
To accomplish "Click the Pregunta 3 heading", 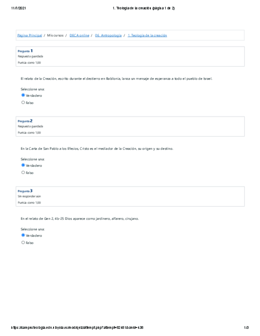I will click(x=25, y=191).
